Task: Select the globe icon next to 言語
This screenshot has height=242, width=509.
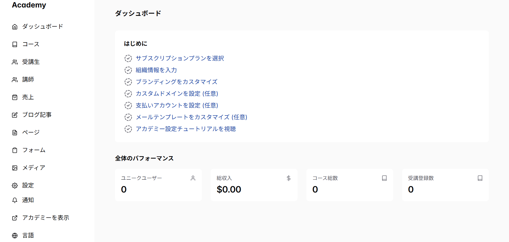Action: [x=15, y=235]
